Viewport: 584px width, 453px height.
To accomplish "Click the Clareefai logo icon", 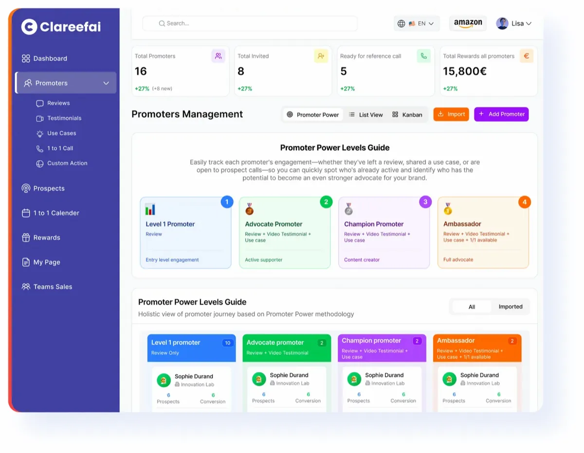I will 29,27.
